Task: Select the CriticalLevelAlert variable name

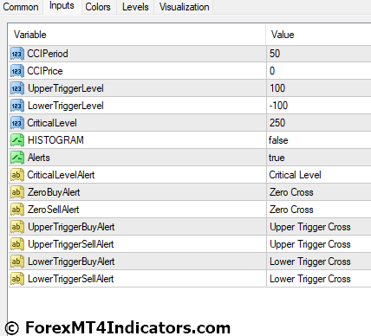Action: coord(61,175)
